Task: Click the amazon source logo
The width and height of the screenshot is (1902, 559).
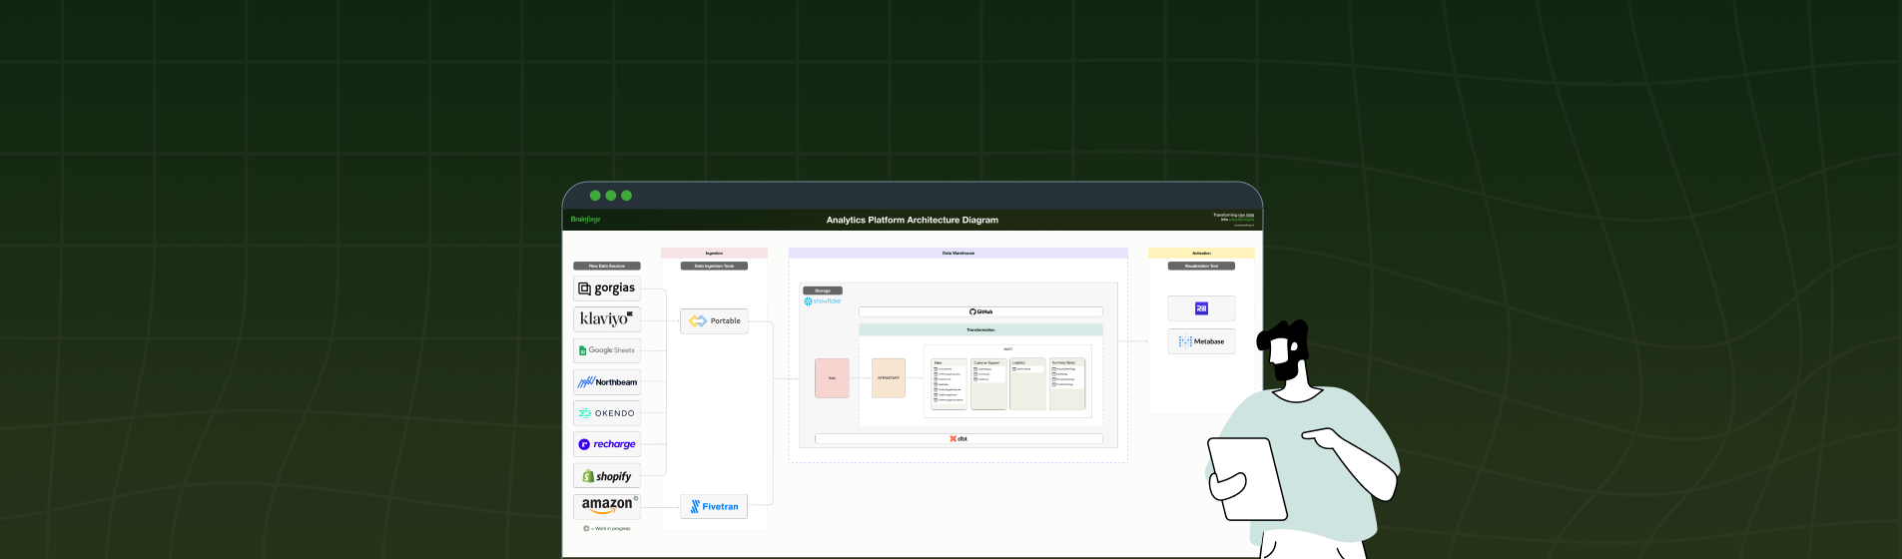Action: point(607,506)
